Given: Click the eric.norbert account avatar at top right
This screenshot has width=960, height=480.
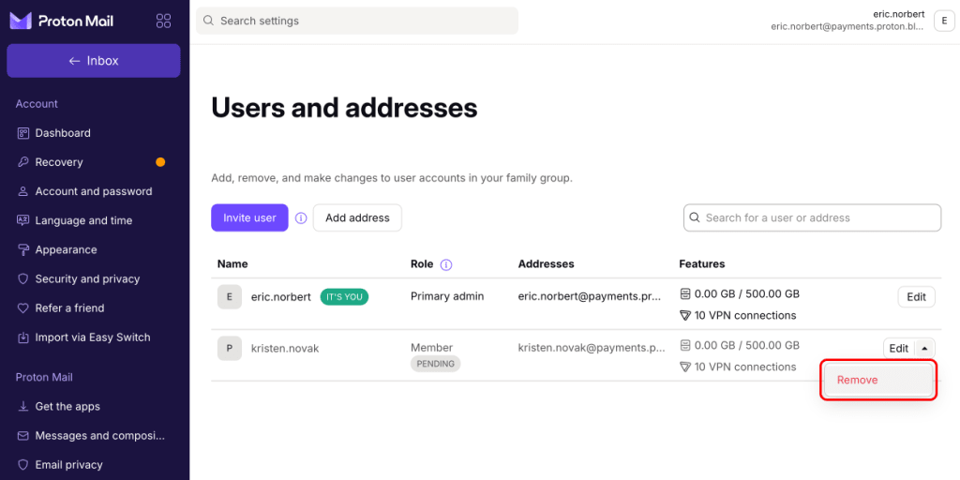Looking at the screenshot, I should coord(942,21).
